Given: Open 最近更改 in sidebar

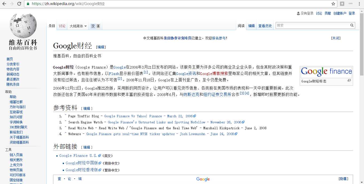Looking at the screenshot, I should (13, 79).
